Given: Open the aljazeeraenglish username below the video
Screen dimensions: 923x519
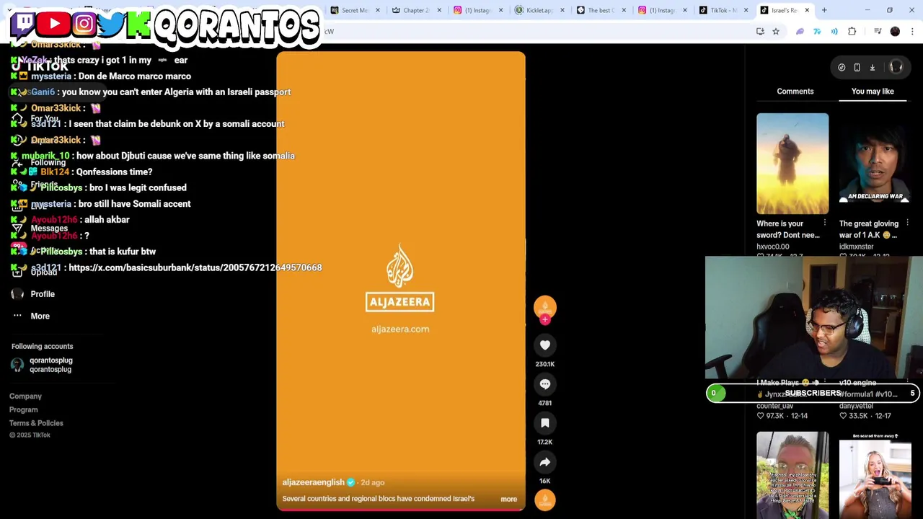Looking at the screenshot, I should coord(313,482).
